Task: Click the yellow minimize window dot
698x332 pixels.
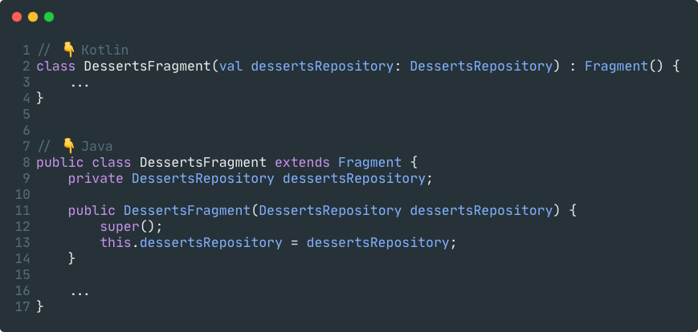Action: [x=33, y=16]
